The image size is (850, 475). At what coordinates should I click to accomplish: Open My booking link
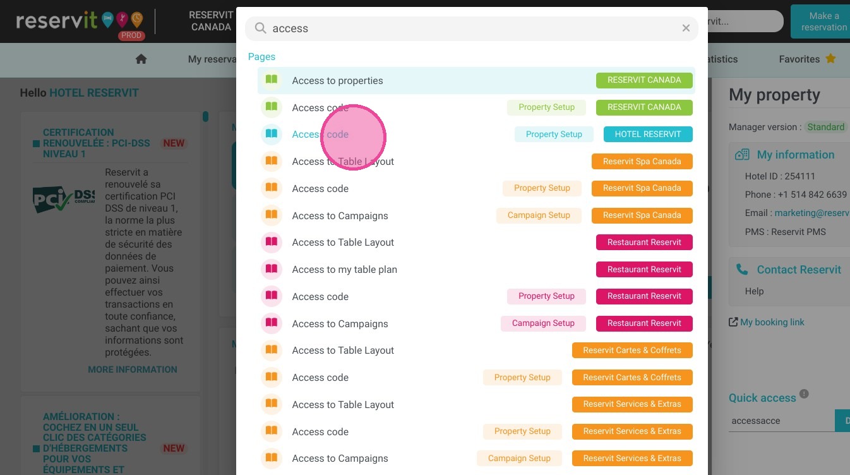(x=772, y=322)
